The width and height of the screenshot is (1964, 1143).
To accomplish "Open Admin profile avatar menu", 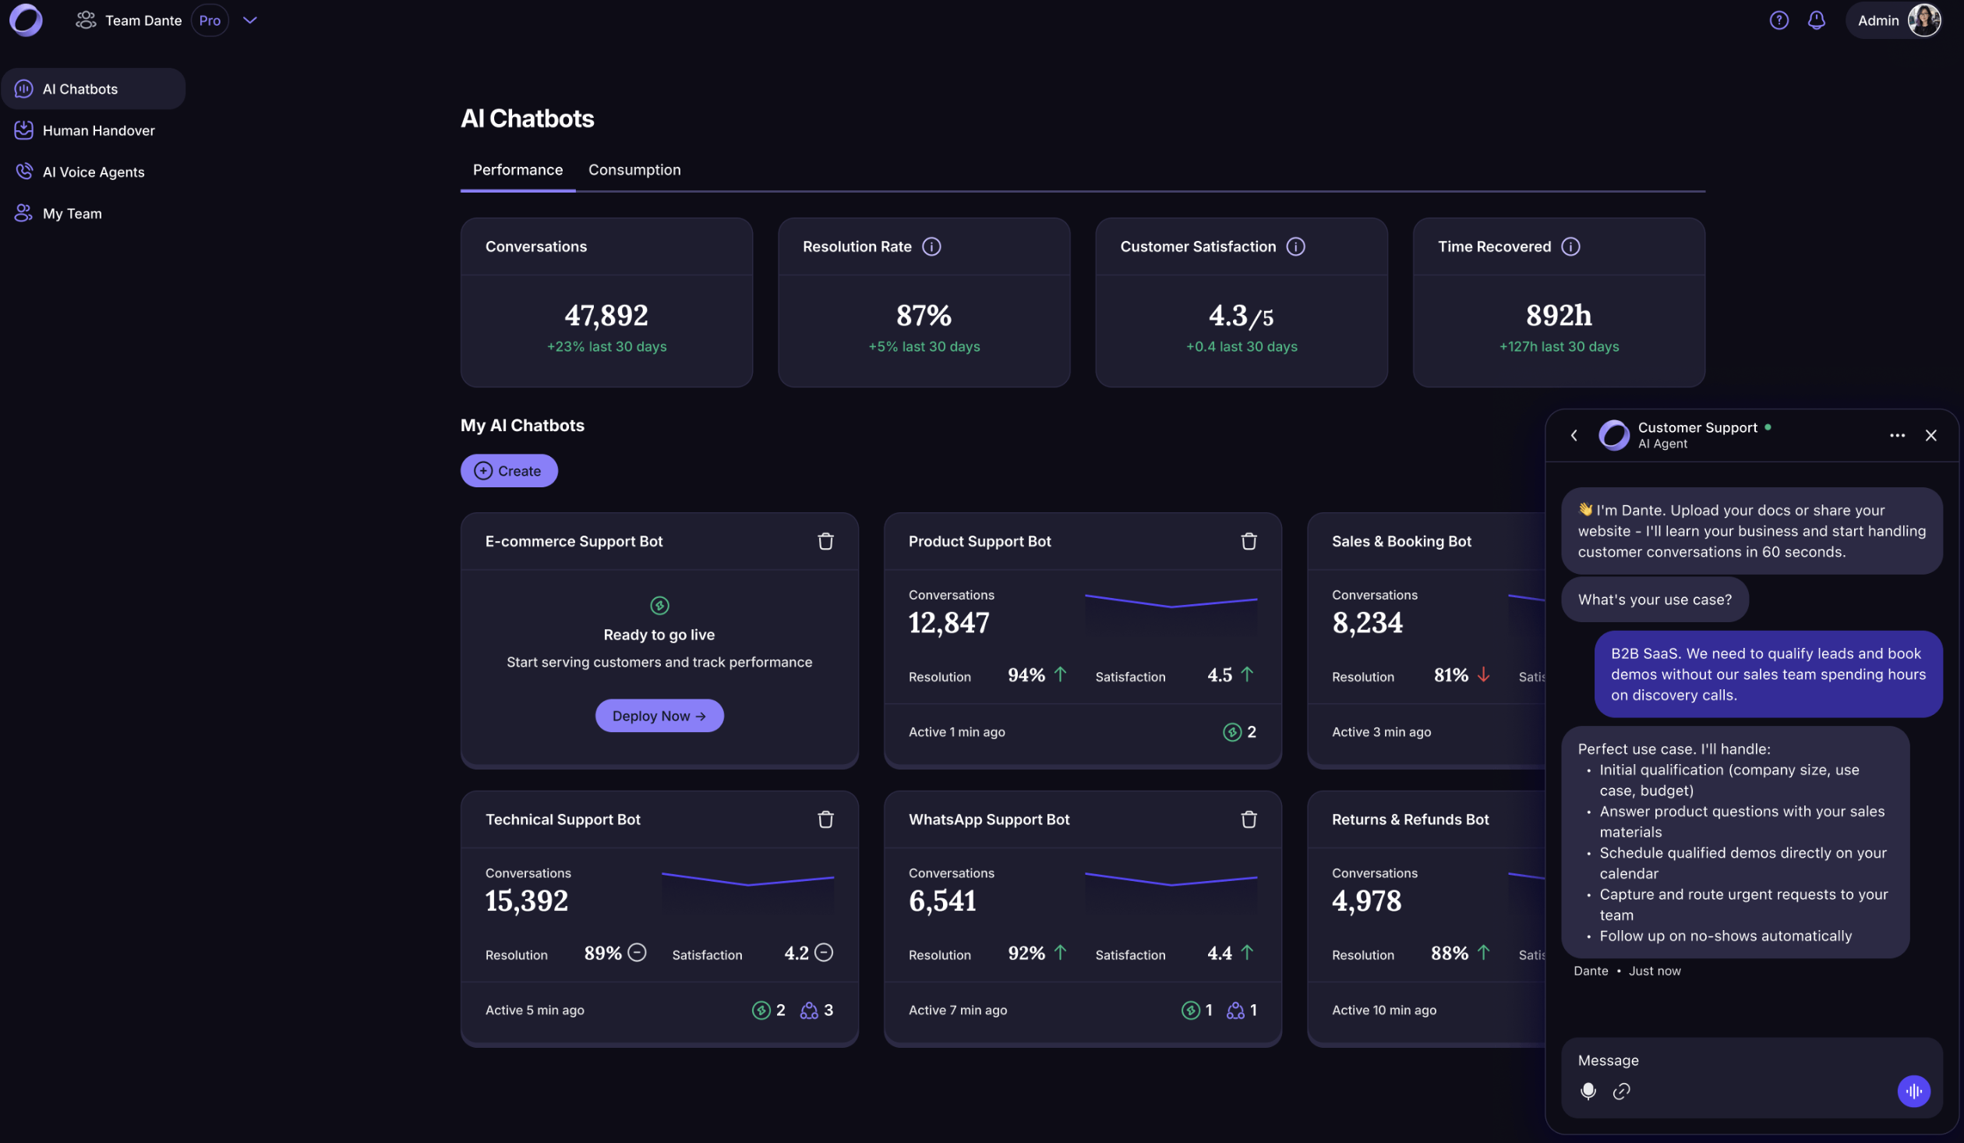I will (1923, 20).
